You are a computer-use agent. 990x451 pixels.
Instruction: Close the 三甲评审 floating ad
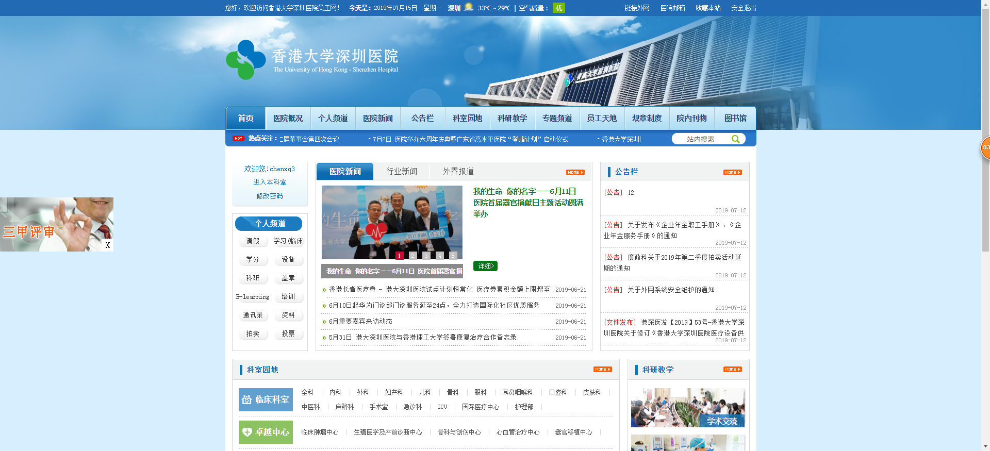(107, 245)
